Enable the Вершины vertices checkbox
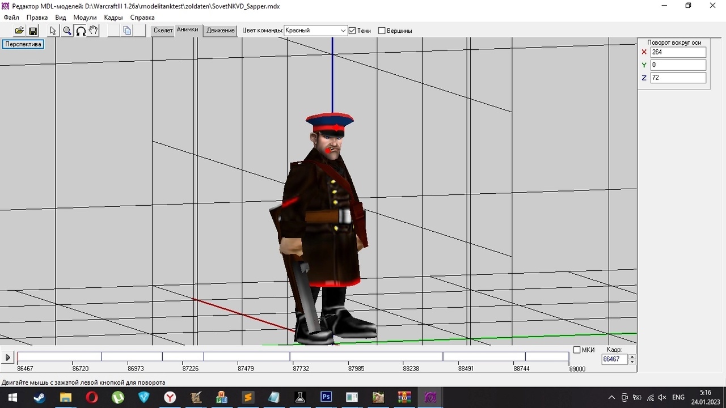 (382, 31)
